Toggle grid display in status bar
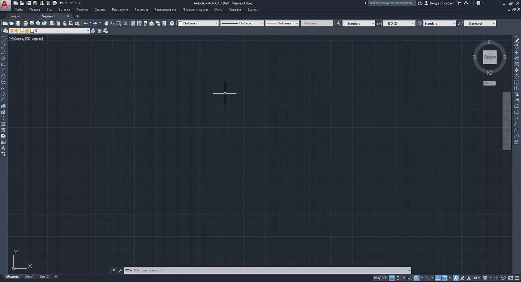This screenshot has width=521, height=282. tap(392, 278)
